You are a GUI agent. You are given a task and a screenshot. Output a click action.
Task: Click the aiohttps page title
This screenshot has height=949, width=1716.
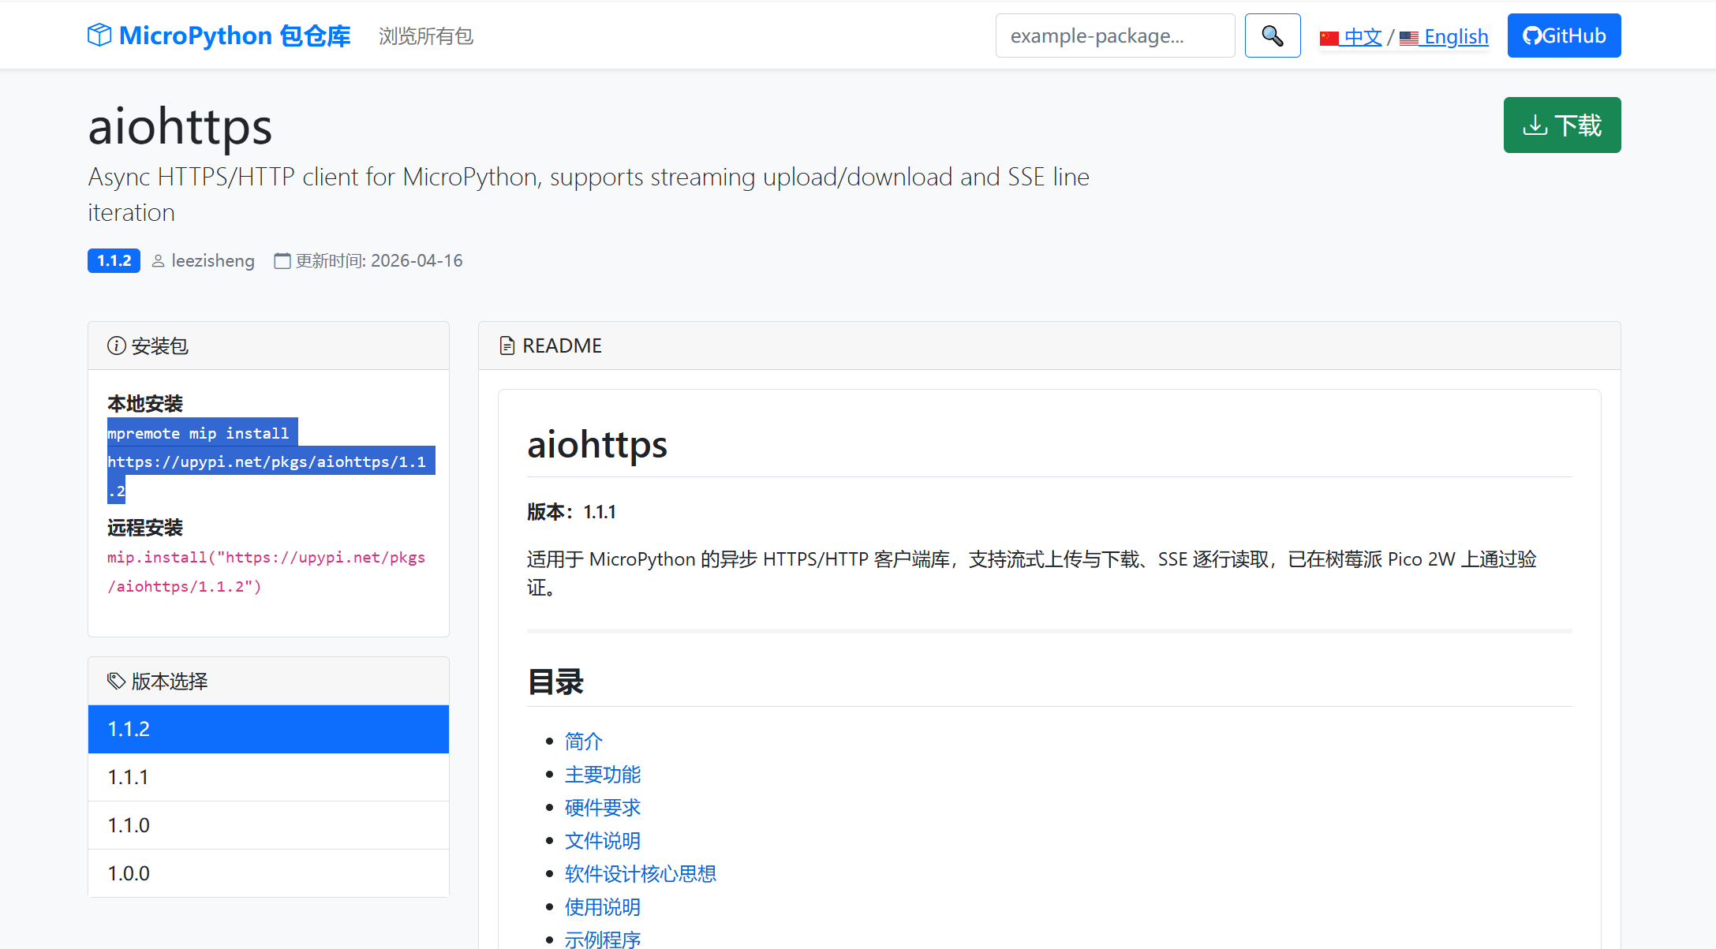(x=180, y=126)
